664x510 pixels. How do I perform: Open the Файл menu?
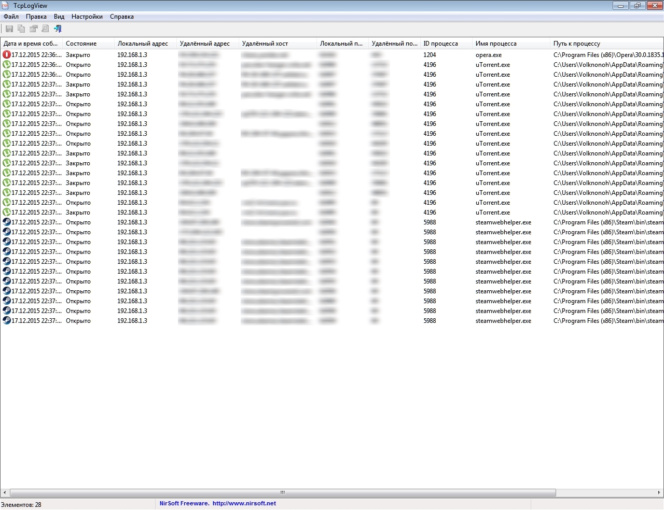tap(11, 17)
